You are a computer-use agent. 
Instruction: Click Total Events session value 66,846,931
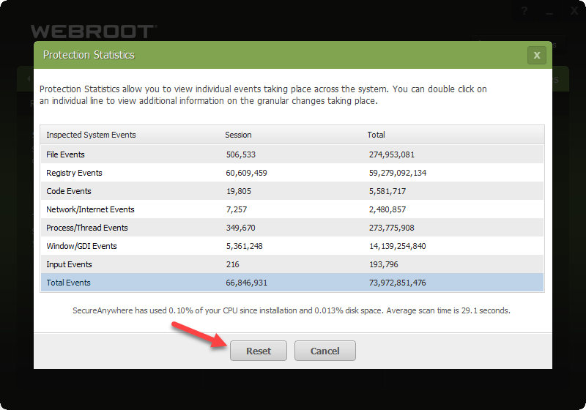[246, 283]
